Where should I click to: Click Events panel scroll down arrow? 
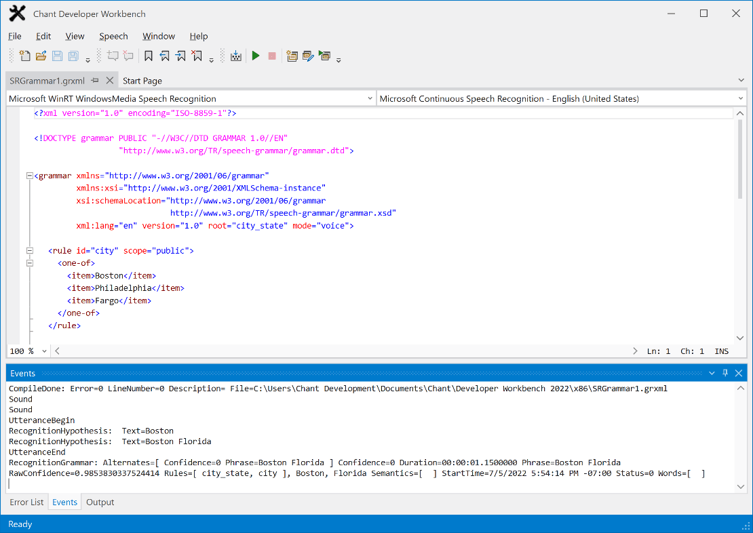click(x=741, y=486)
